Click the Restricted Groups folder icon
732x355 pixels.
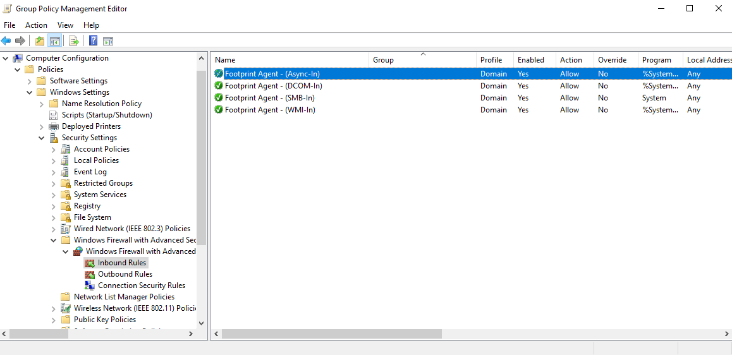(x=66, y=183)
